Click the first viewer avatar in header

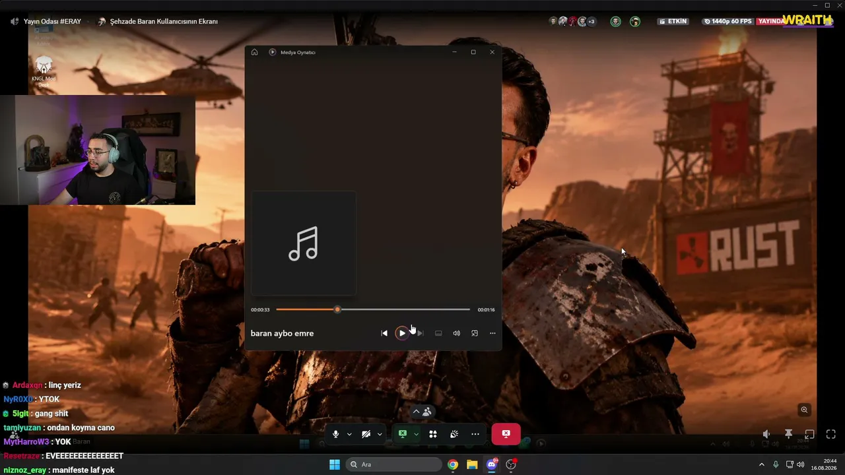click(553, 21)
